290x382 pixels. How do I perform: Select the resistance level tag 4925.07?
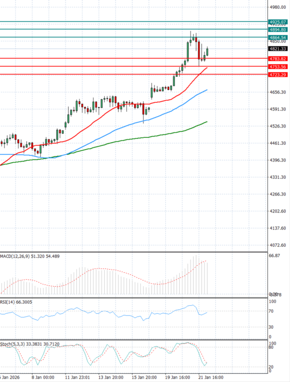click(x=277, y=22)
